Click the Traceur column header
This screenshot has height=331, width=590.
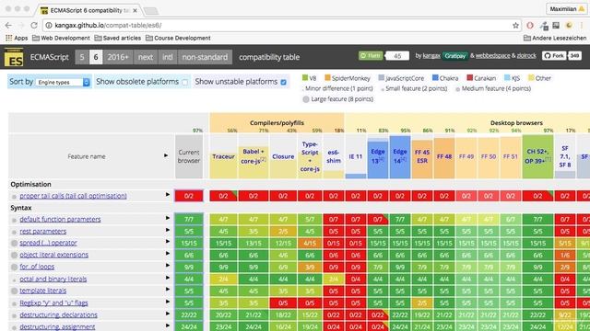223,156
